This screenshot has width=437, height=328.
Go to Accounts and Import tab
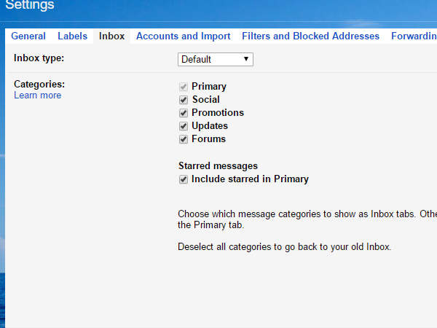(x=183, y=36)
